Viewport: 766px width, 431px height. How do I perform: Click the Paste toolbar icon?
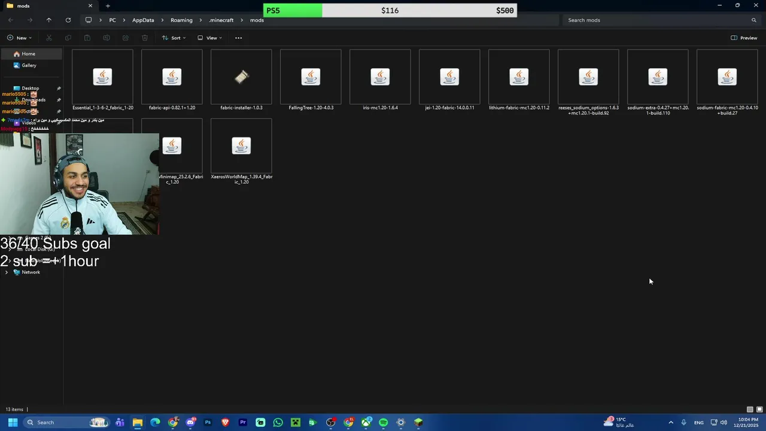coord(87,38)
